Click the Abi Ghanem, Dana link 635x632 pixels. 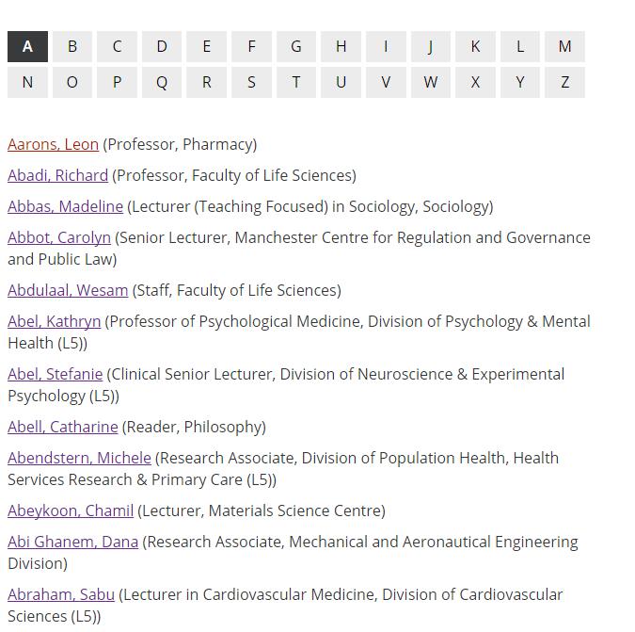72,542
